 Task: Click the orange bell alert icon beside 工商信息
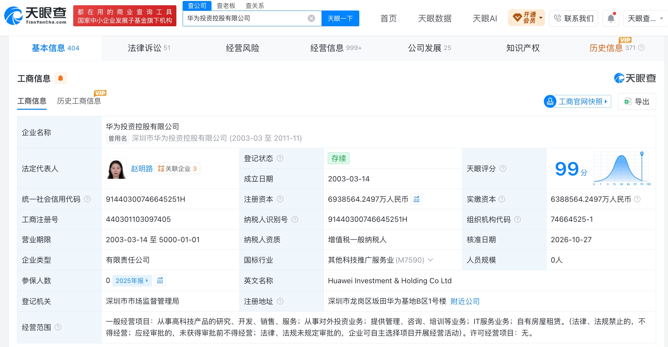click(60, 78)
